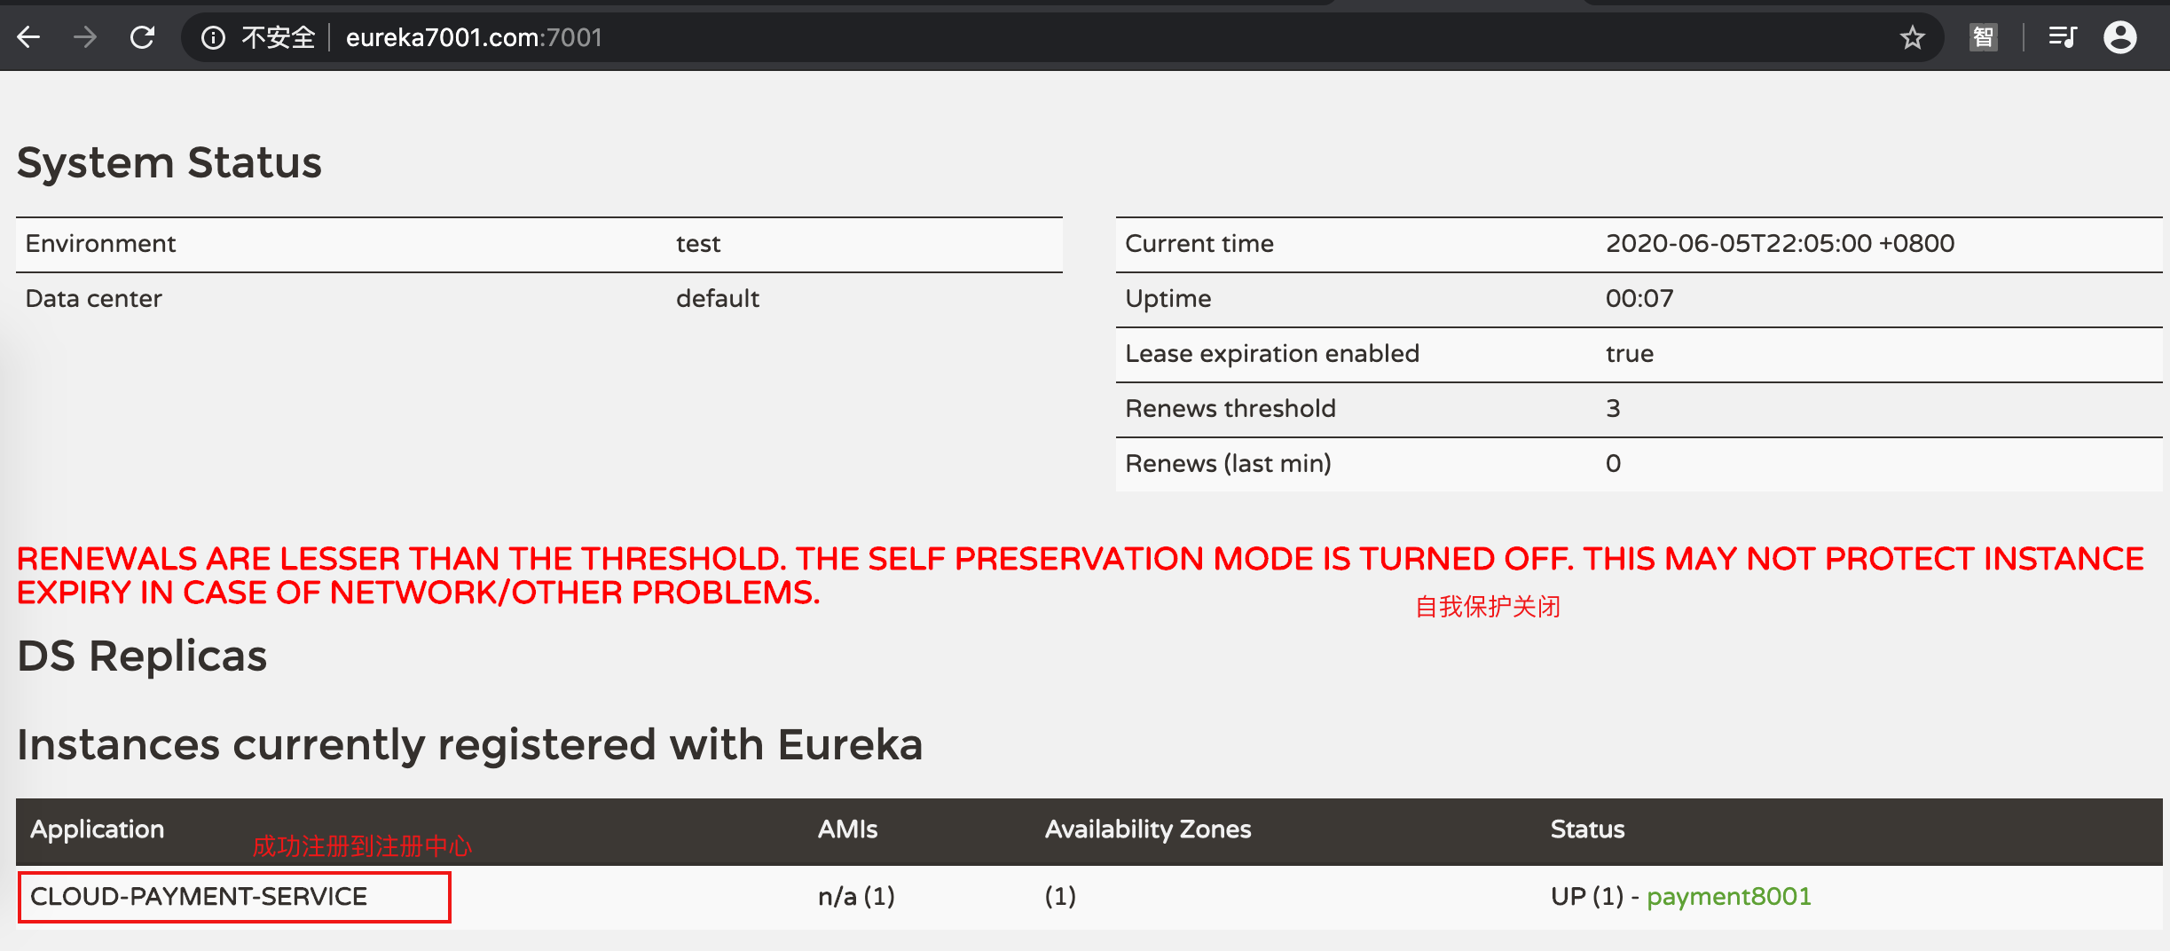Click the Environment value test
The height and width of the screenshot is (951, 2170).
click(x=698, y=244)
